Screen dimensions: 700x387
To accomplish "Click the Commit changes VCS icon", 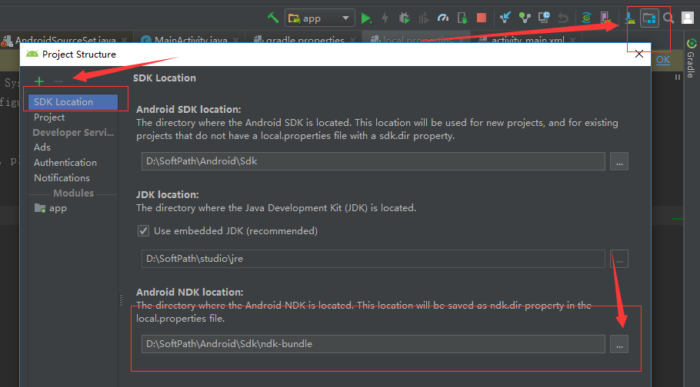I will (x=525, y=18).
